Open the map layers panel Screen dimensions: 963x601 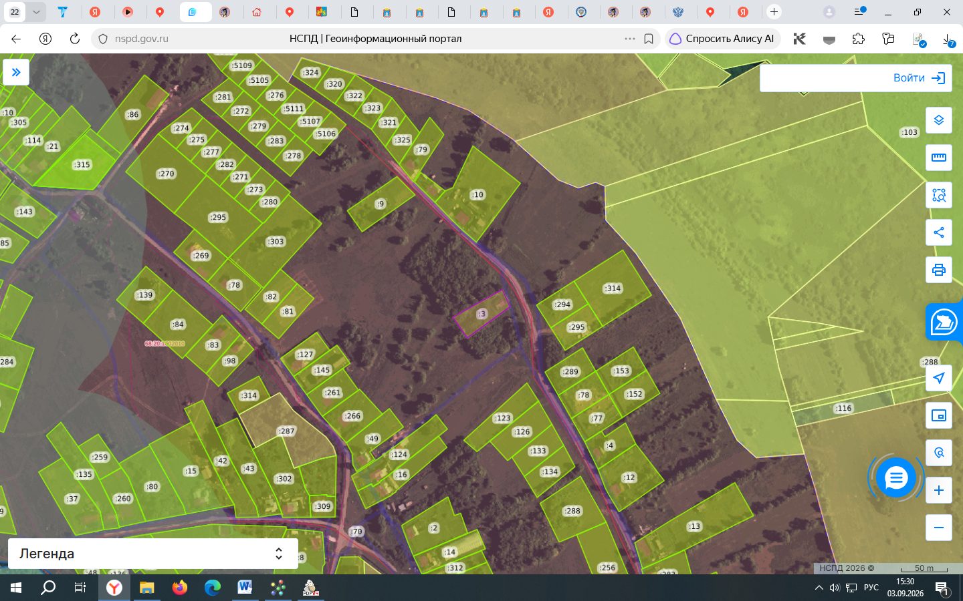pos(939,120)
